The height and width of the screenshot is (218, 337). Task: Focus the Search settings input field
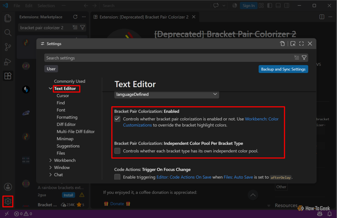[x=168, y=58]
